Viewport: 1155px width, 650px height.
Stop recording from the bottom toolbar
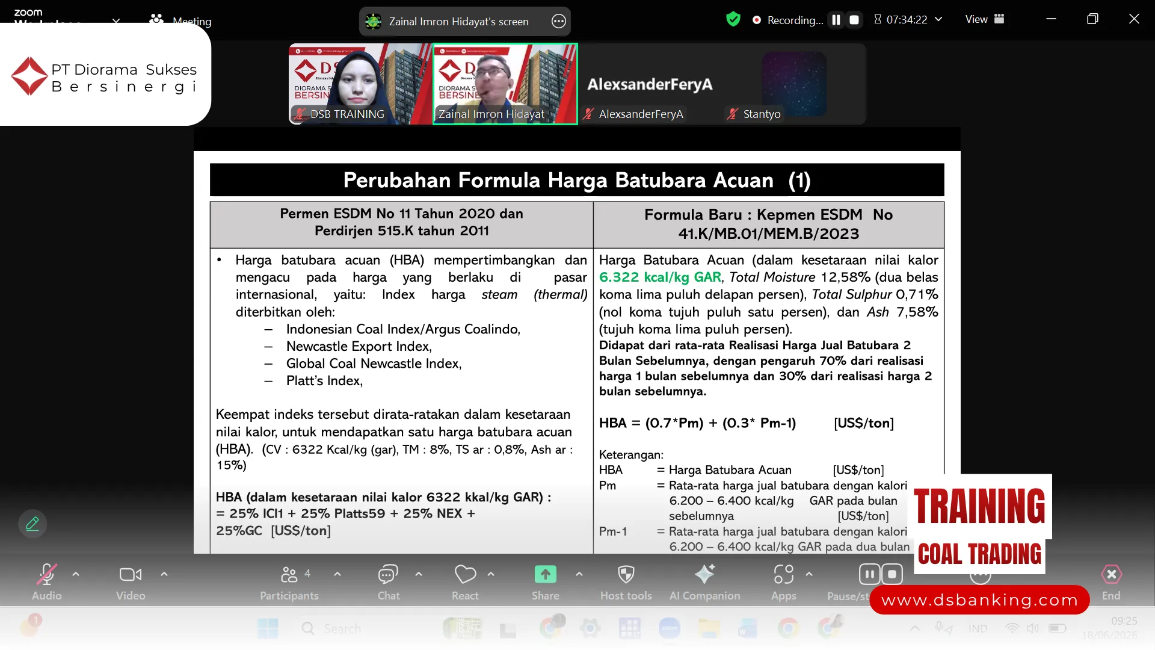[892, 574]
